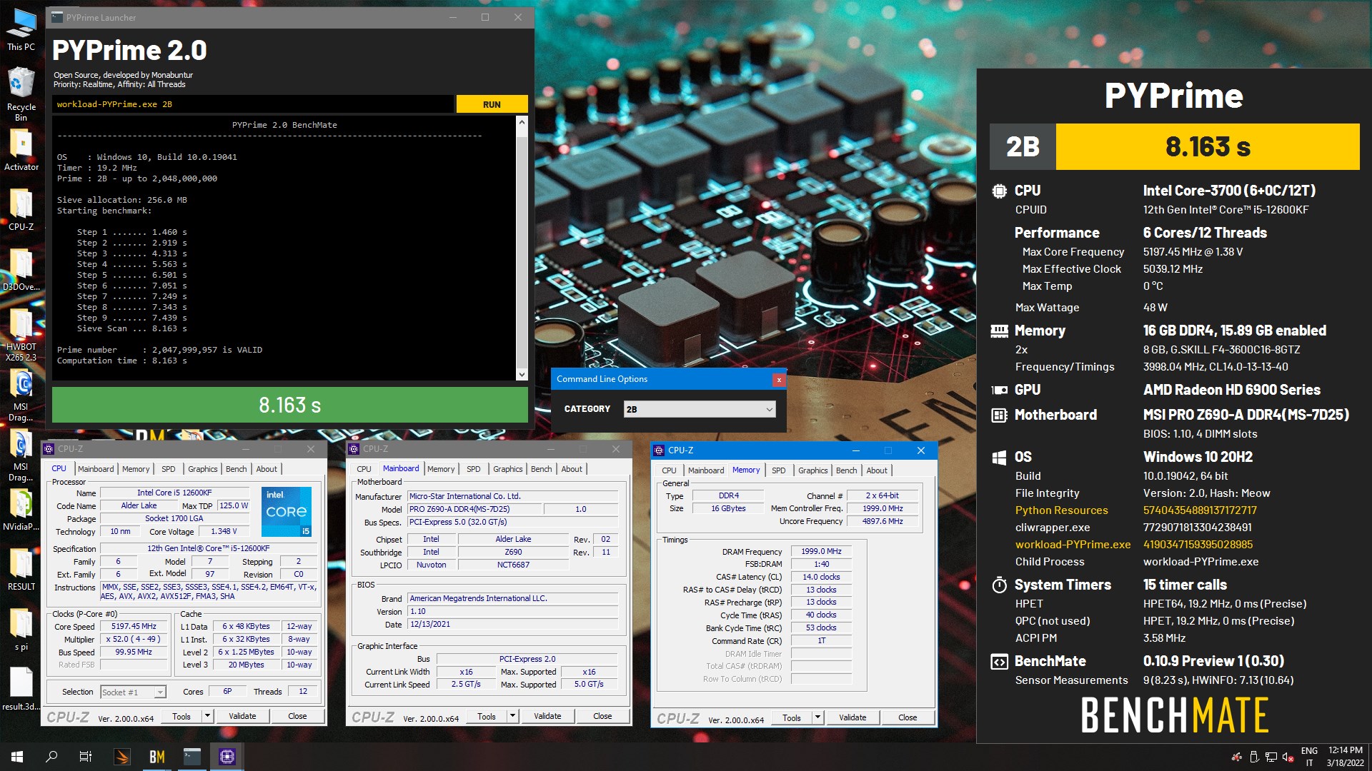Open Graphics tab in middle CPU-Z window

(x=507, y=469)
